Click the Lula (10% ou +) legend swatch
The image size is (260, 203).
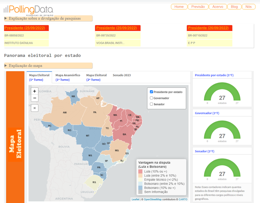point(140,171)
